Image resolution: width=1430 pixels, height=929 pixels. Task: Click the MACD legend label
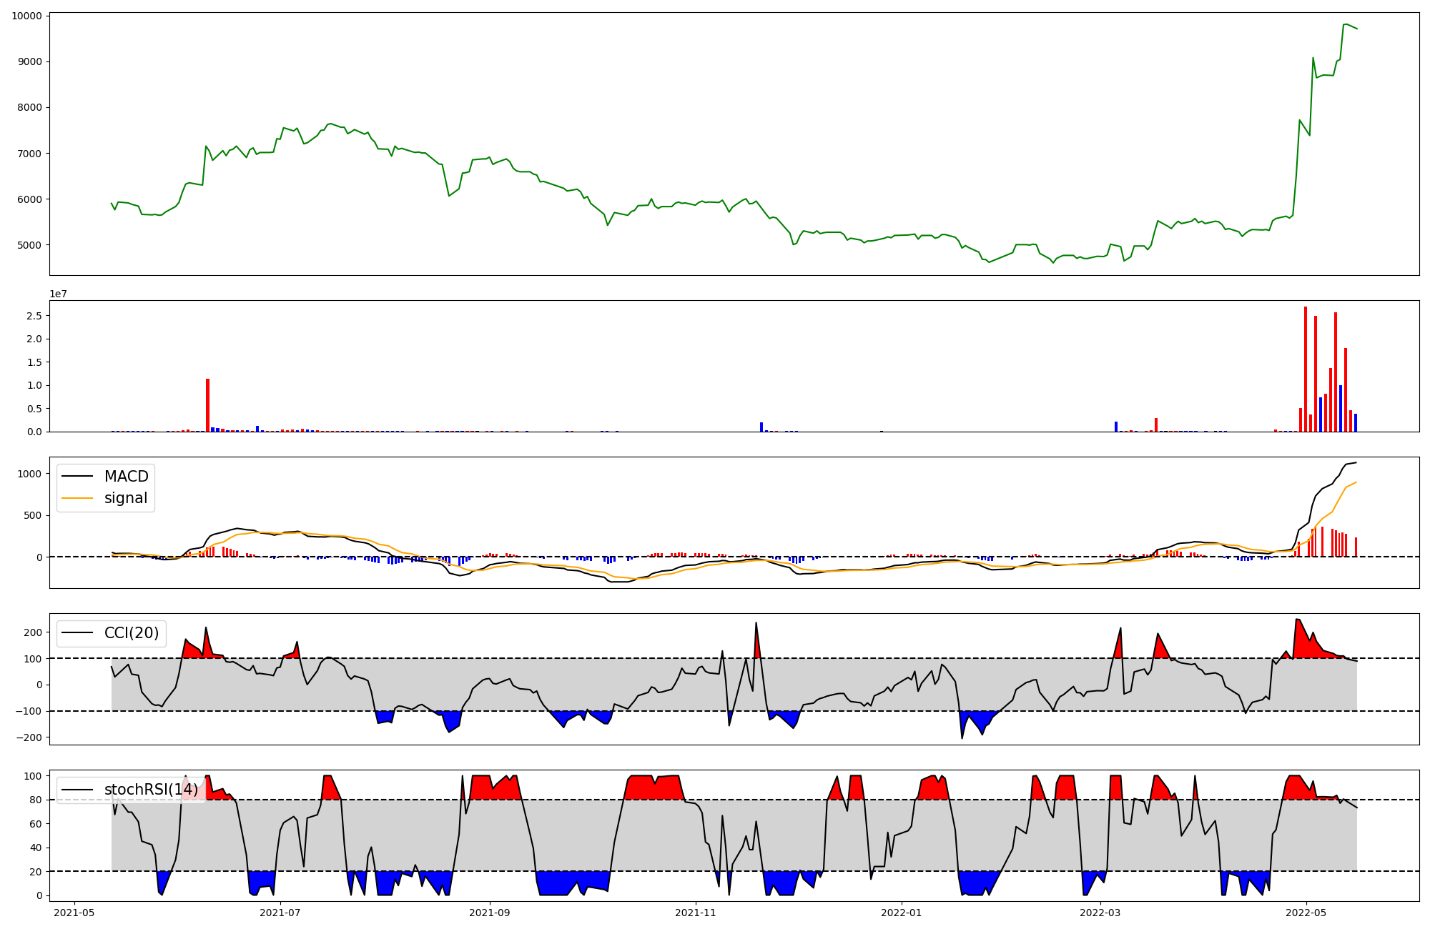(126, 477)
